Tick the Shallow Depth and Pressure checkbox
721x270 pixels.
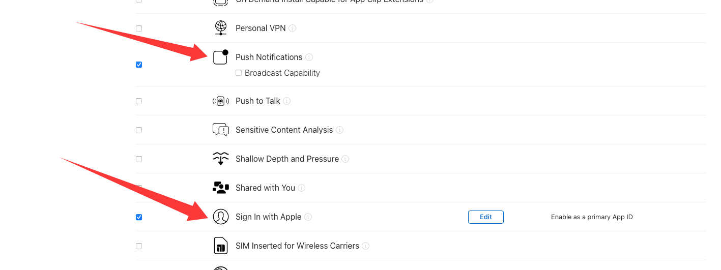tap(139, 159)
